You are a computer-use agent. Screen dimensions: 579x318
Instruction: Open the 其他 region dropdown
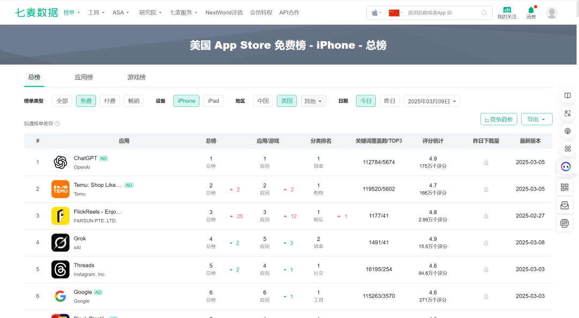pos(313,101)
